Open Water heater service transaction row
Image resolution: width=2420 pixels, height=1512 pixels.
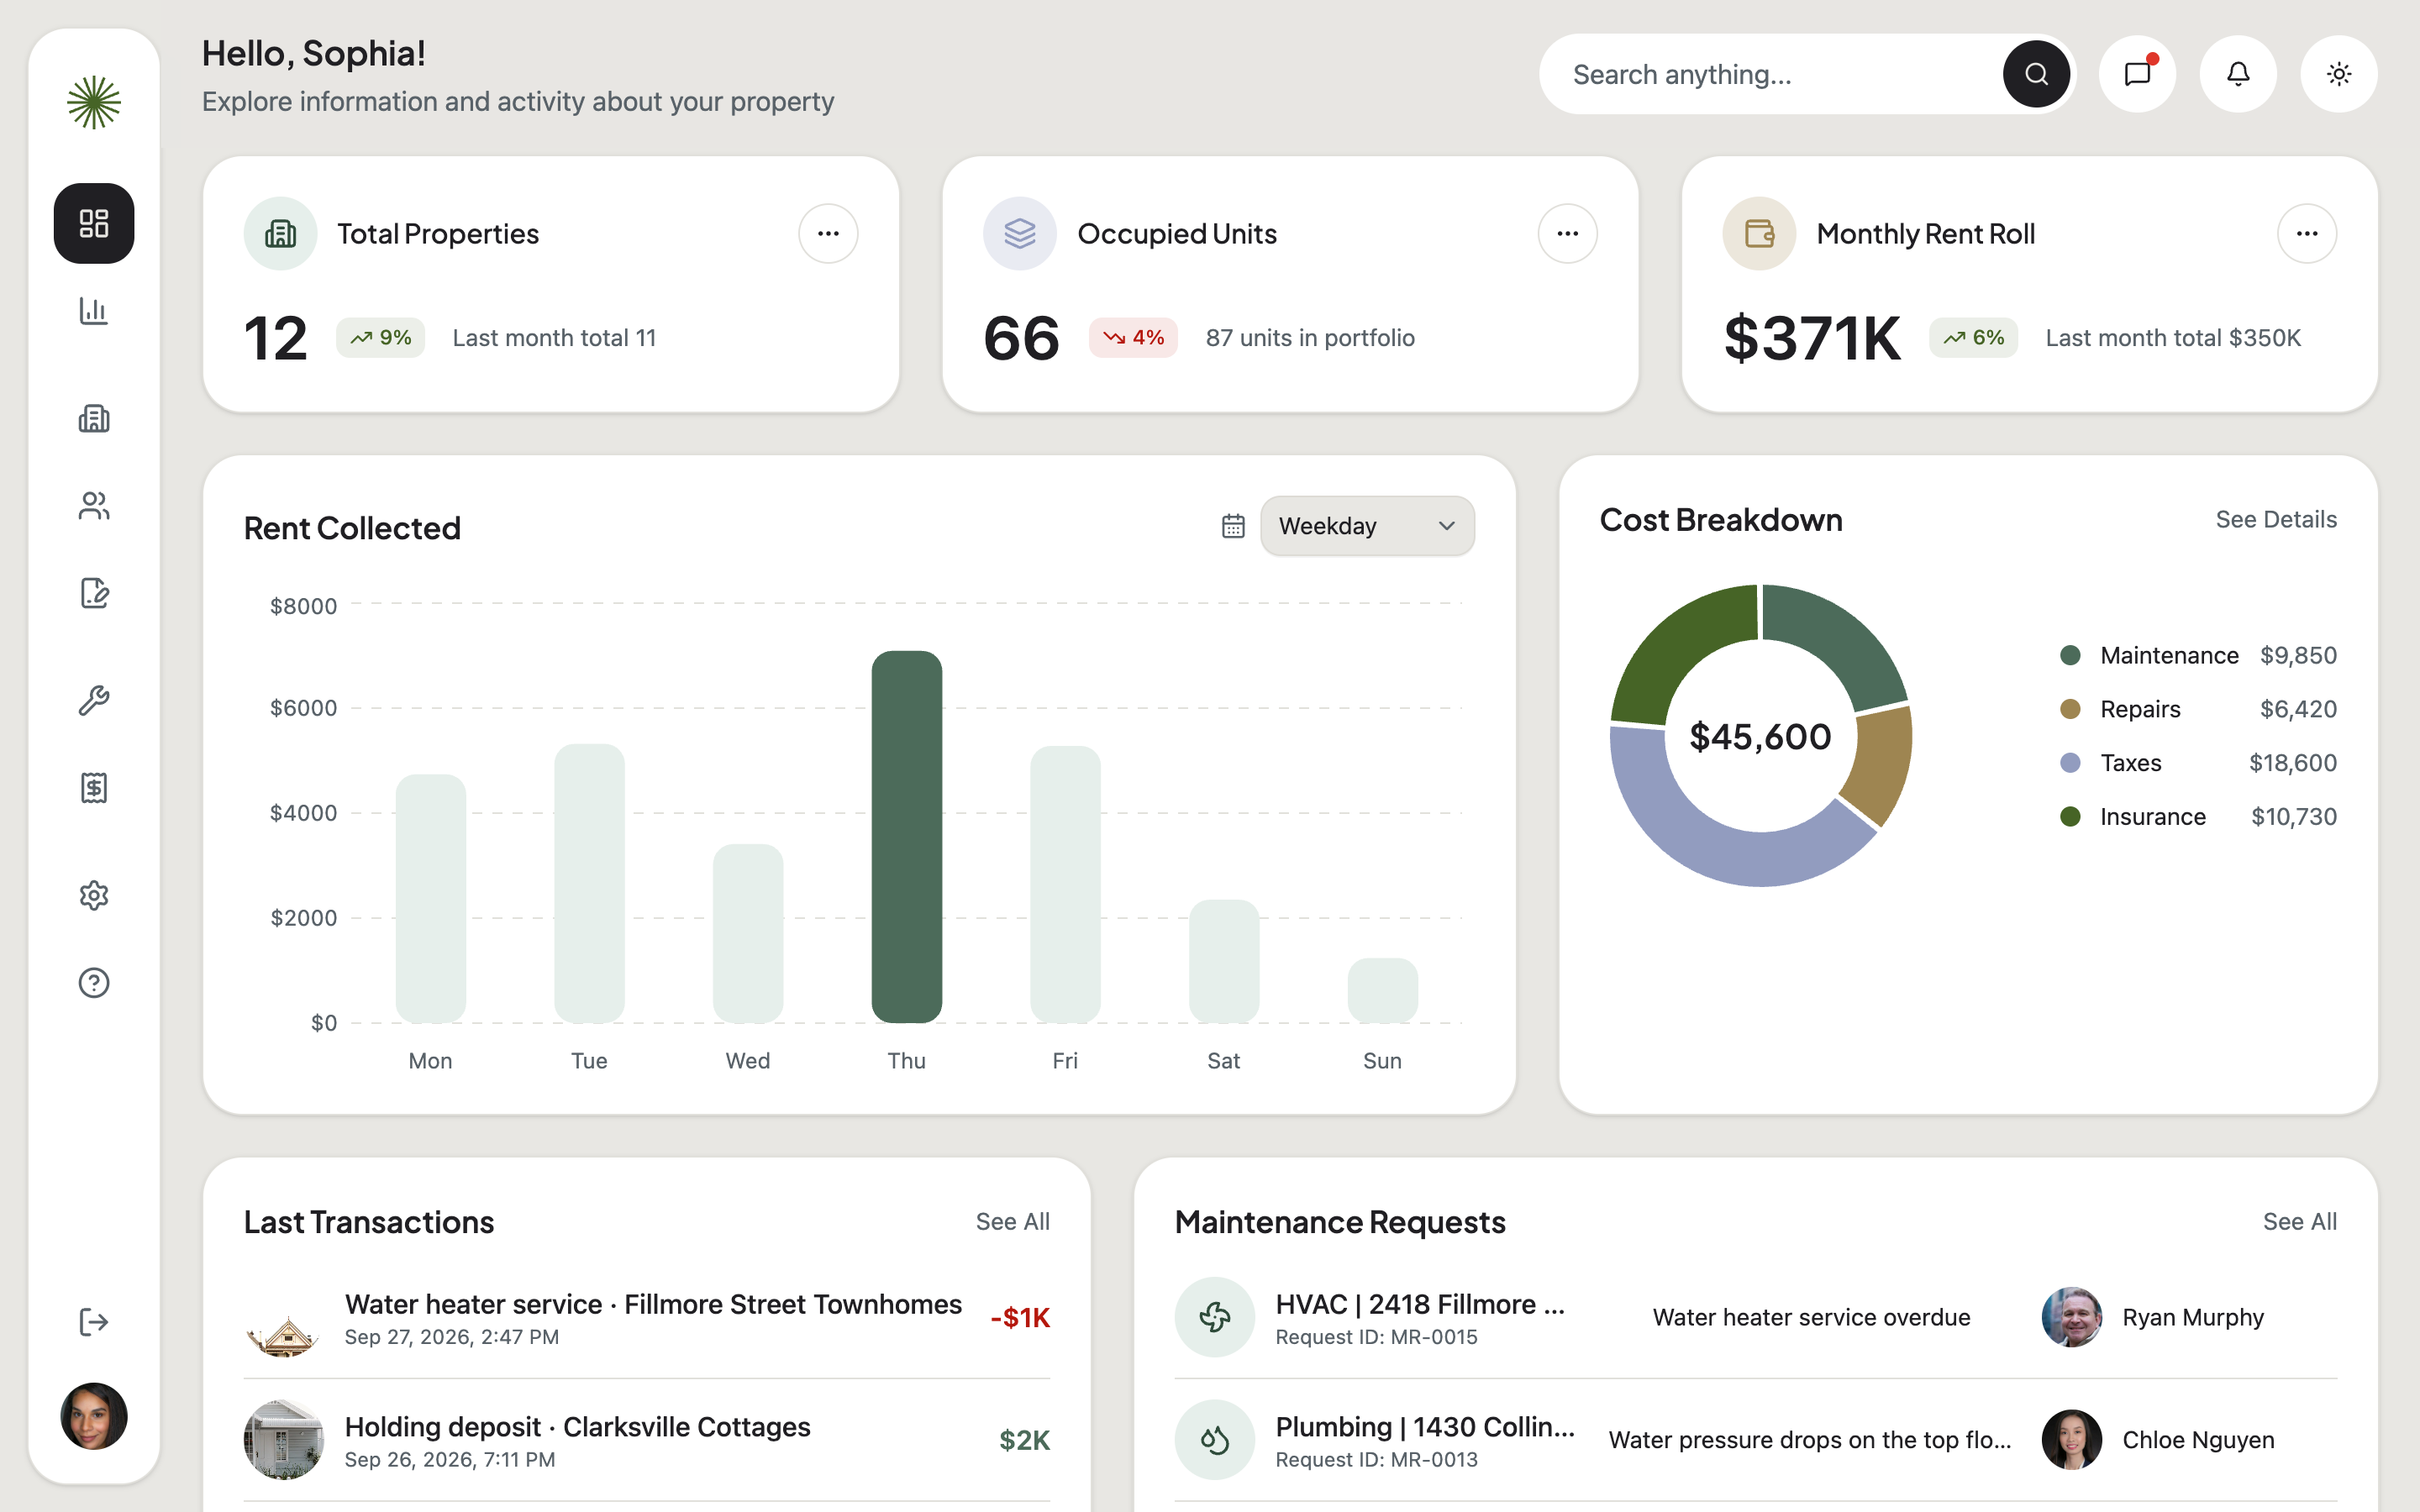647,1318
